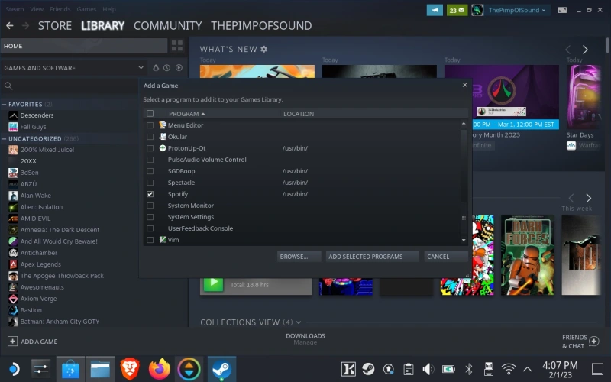
Task: Click the Friends & Chat plus icon
Action: (594, 341)
